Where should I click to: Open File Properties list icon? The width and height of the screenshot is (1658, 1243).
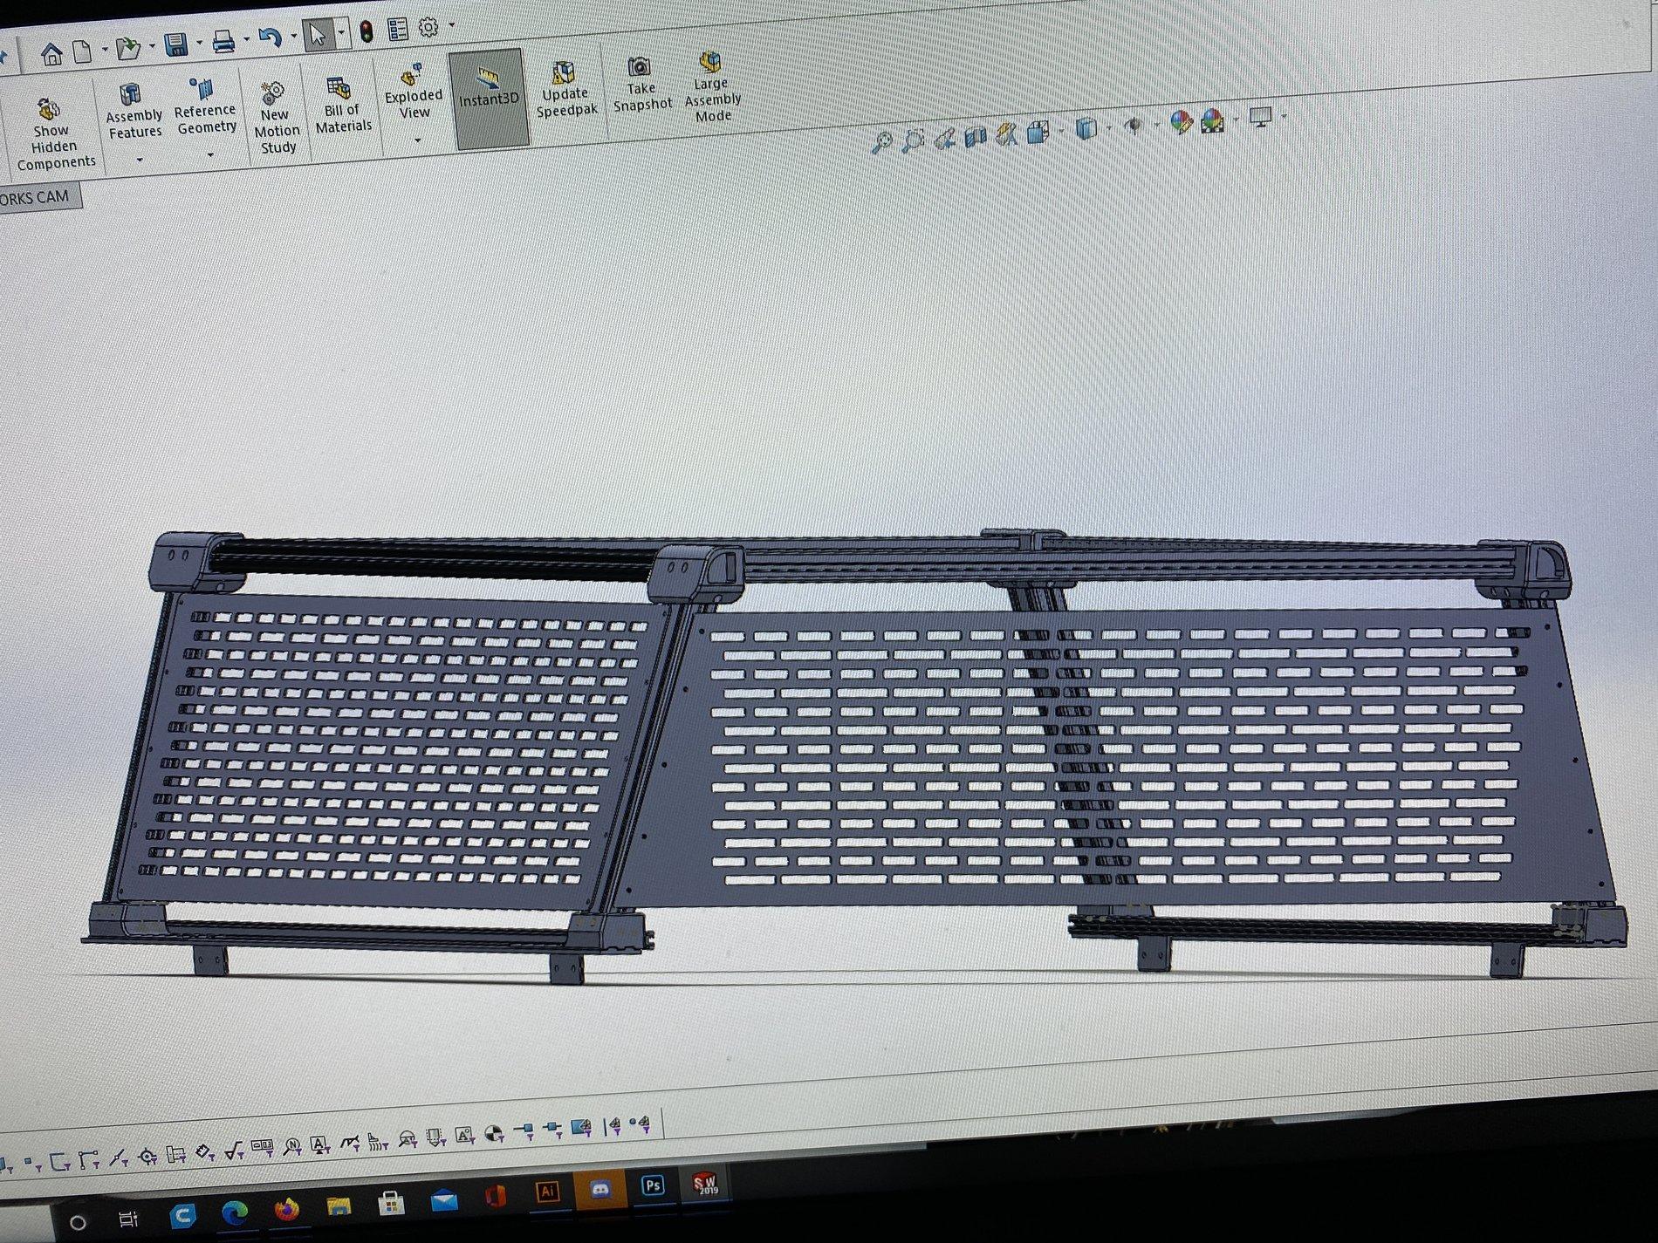click(x=398, y=30)
